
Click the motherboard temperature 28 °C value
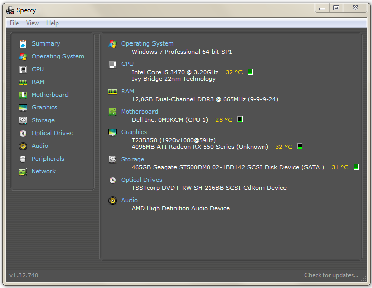pos(224,120)
